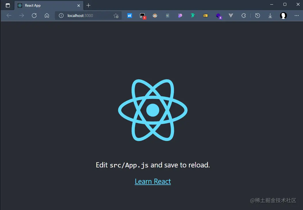Minimize the browser window

pyautogui.click(x=271, y=4)
